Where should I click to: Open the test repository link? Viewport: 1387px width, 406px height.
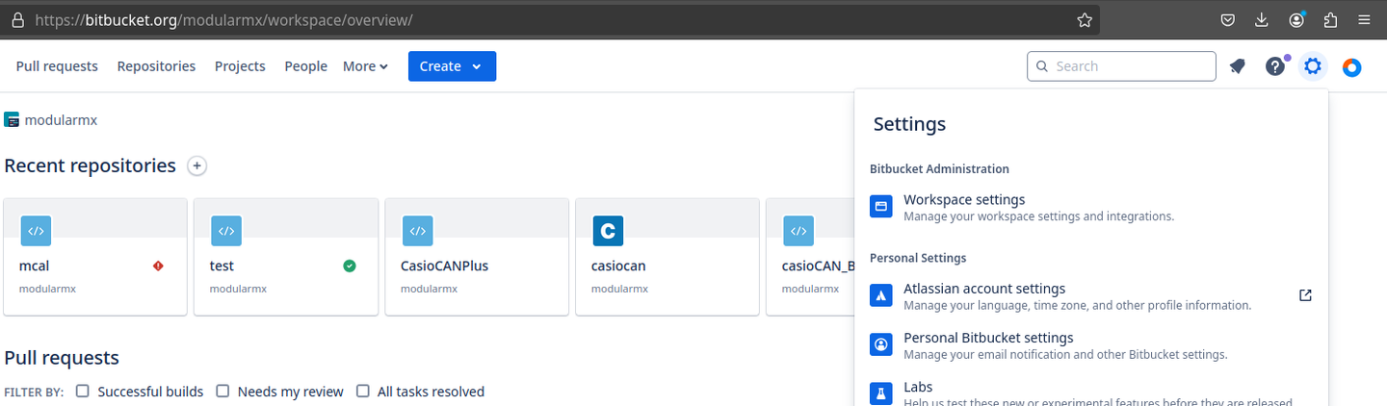click(x=222, y=266)
